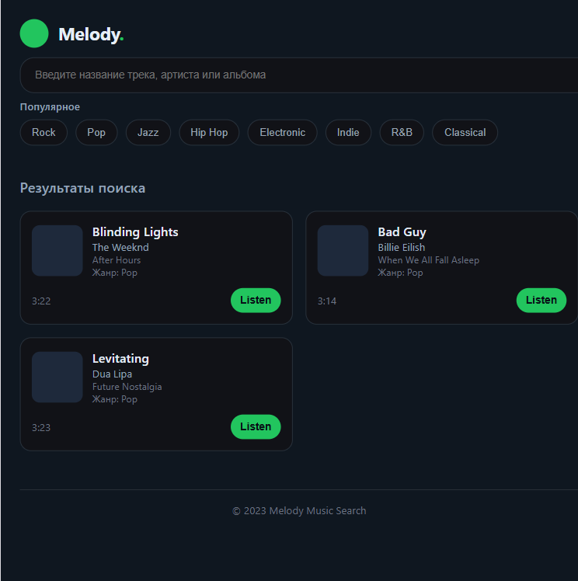This screenshot has height=581, width=578.
Task: Select the Rock genre chip
Action: (44, 132)
